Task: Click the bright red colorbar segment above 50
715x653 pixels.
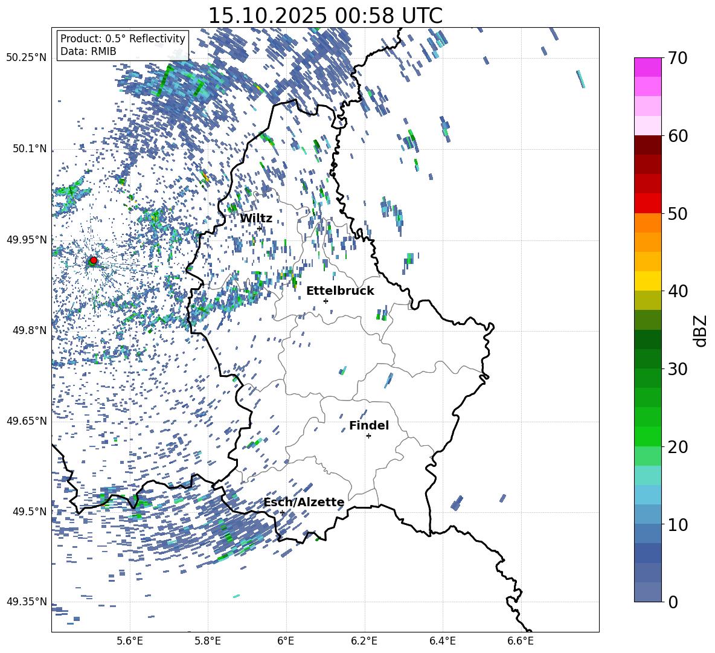Action: tap(647, 204)
